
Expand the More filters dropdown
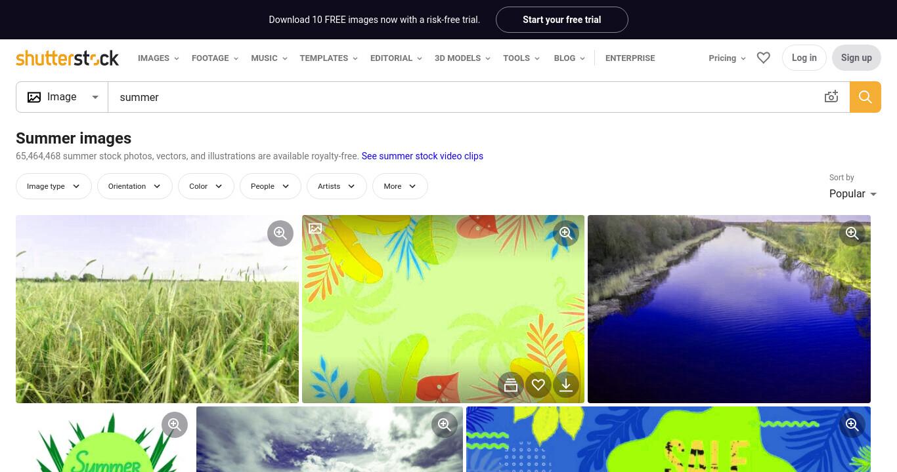tap(400, 186)
